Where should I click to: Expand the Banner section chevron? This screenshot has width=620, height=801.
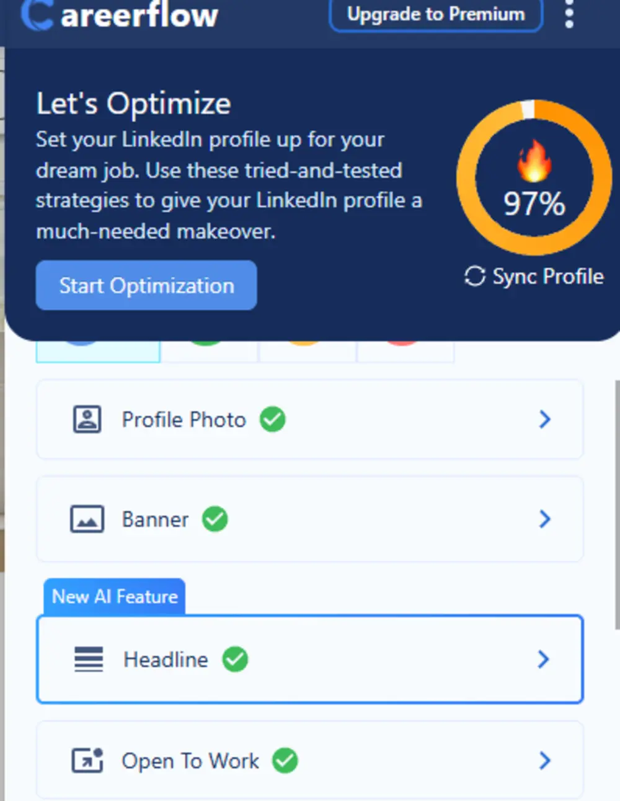coord(544,519)
